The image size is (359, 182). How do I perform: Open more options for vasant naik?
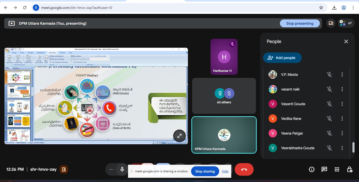coord(342,89)
